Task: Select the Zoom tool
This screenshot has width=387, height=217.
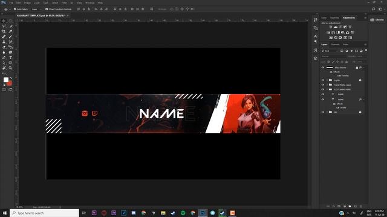Action: pyautogui.click(x=11, y=68)
